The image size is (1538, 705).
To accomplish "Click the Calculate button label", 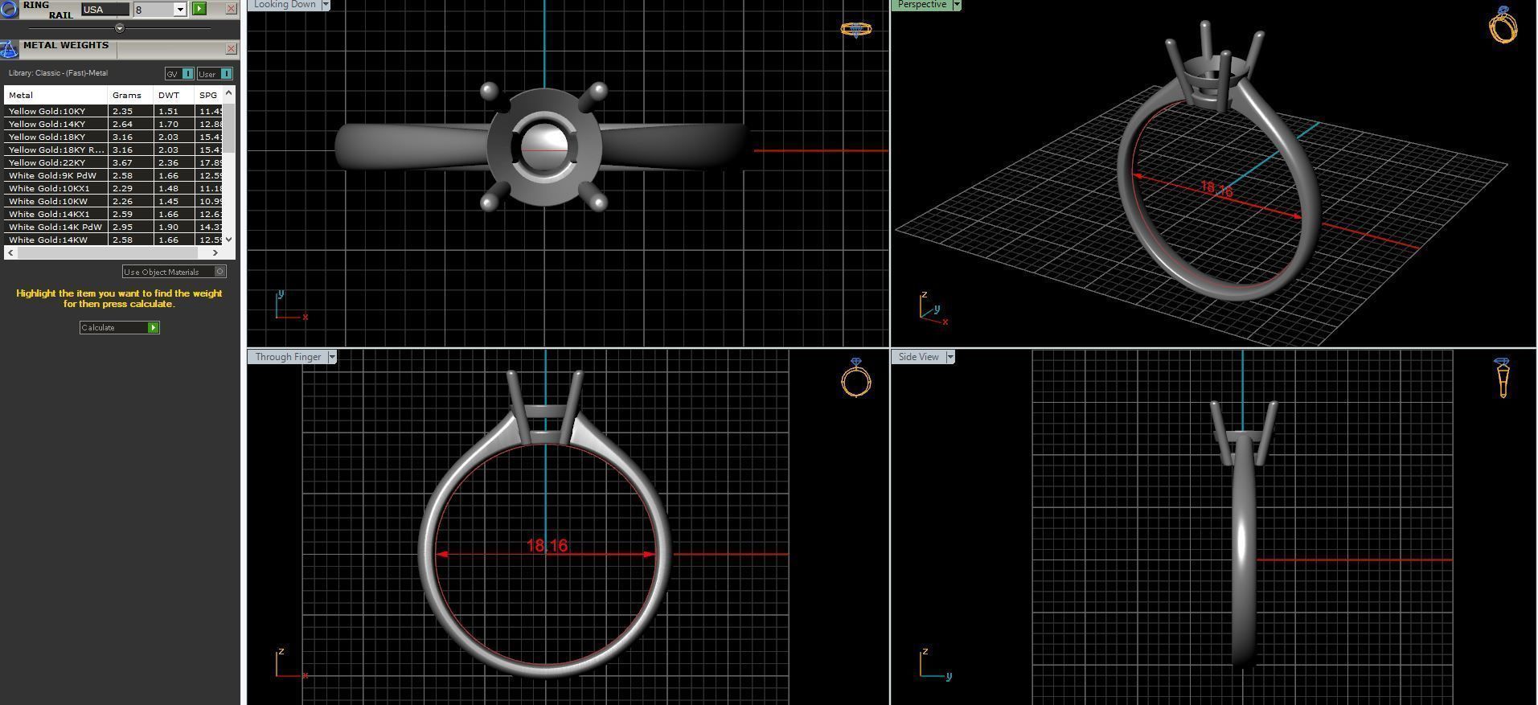I will (98, 328).
